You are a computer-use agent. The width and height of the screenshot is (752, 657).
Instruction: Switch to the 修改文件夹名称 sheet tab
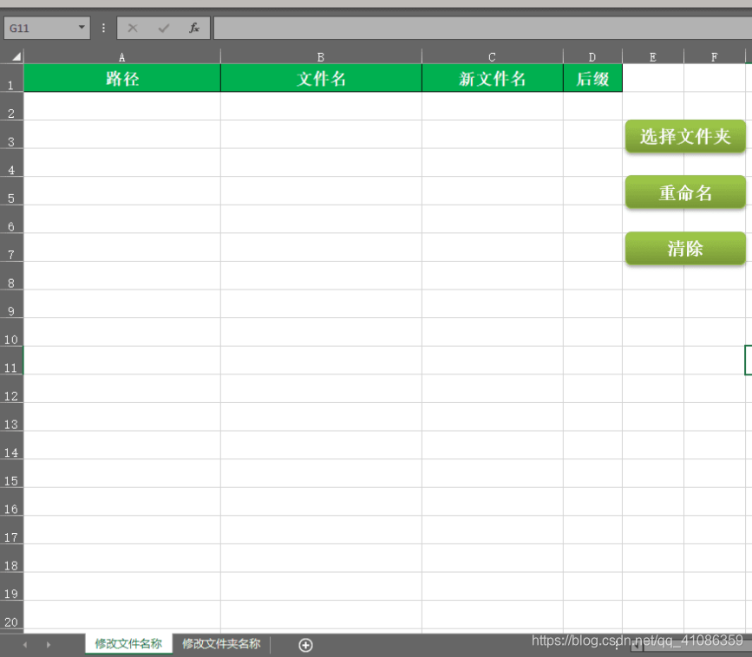coord(220,644)
